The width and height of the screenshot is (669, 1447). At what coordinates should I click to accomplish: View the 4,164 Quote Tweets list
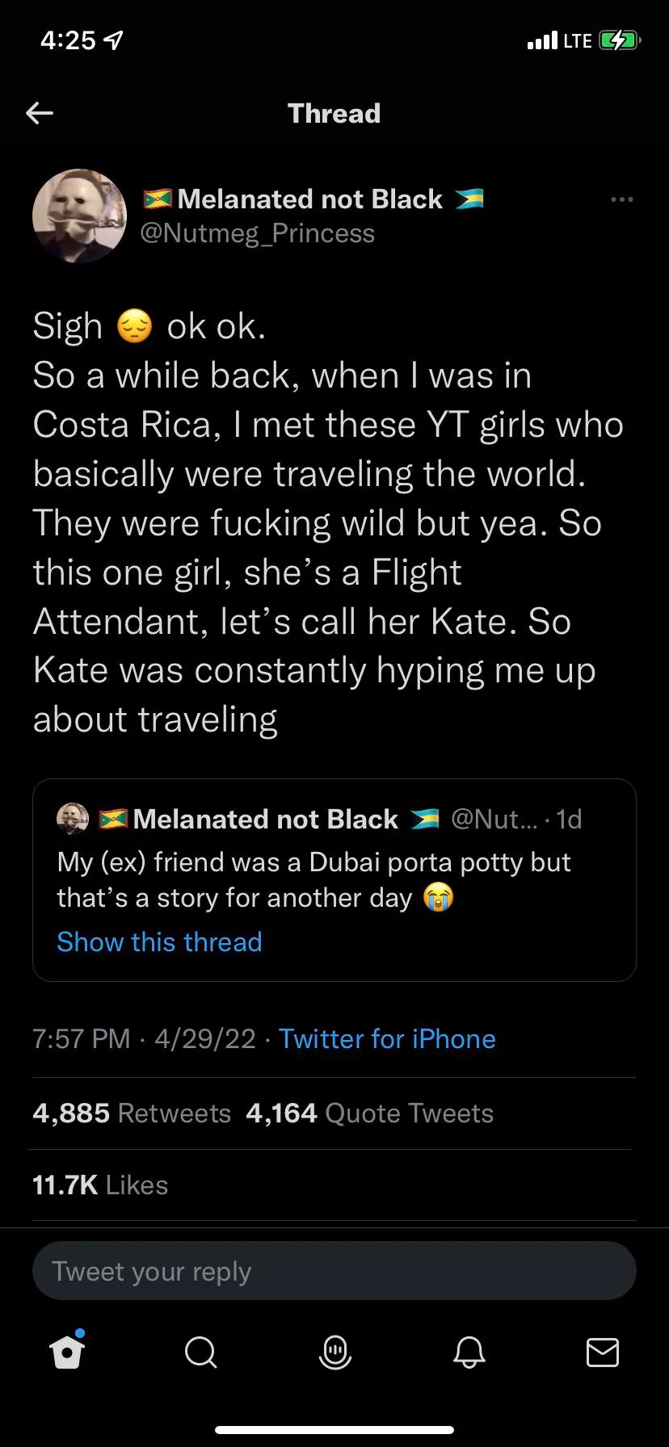point(369,1113)
